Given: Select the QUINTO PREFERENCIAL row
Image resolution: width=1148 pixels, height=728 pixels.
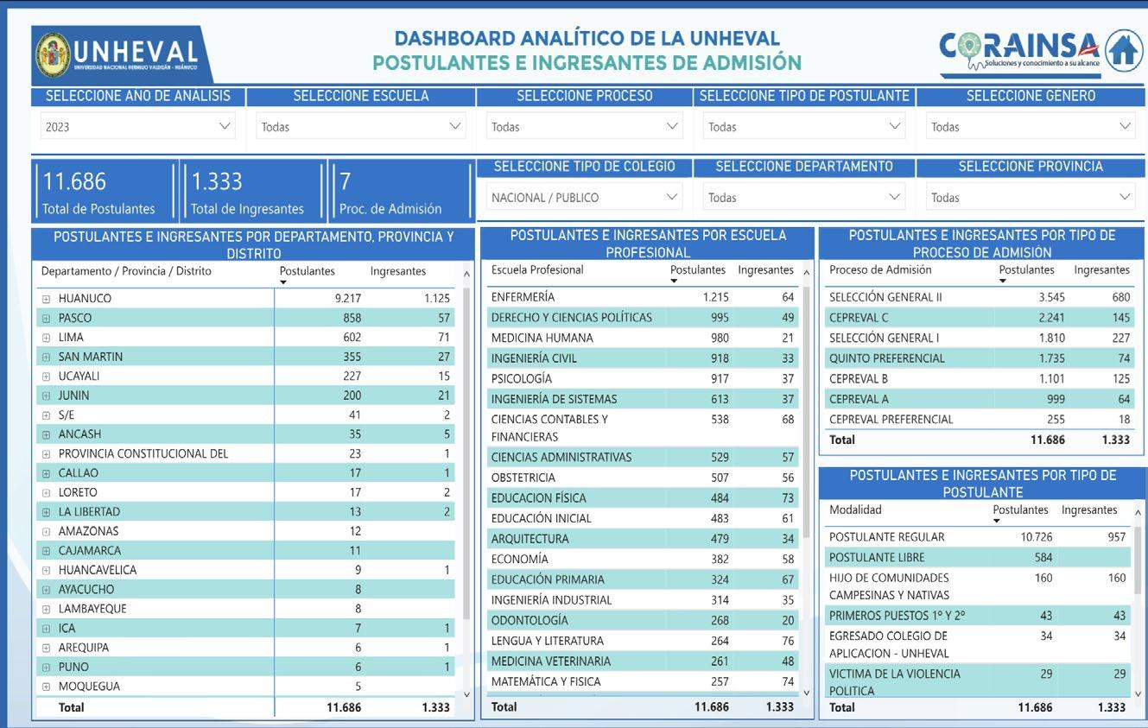Looking at the screenshot, I should coord(979,358).
